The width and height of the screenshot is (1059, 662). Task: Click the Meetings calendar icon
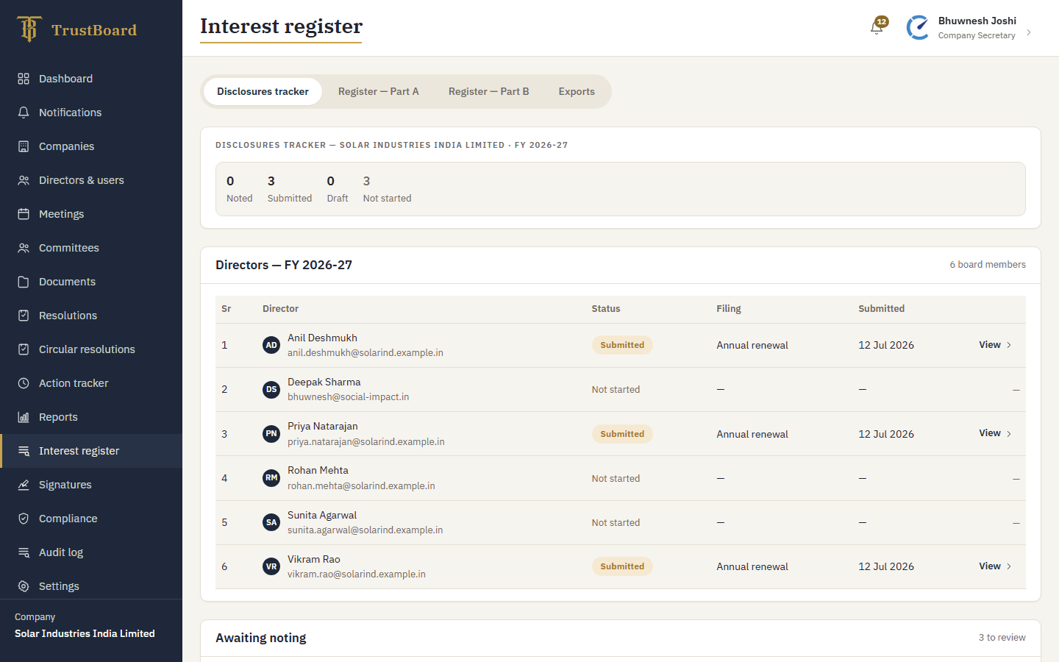pyautogui.click(x=24, y=214)
